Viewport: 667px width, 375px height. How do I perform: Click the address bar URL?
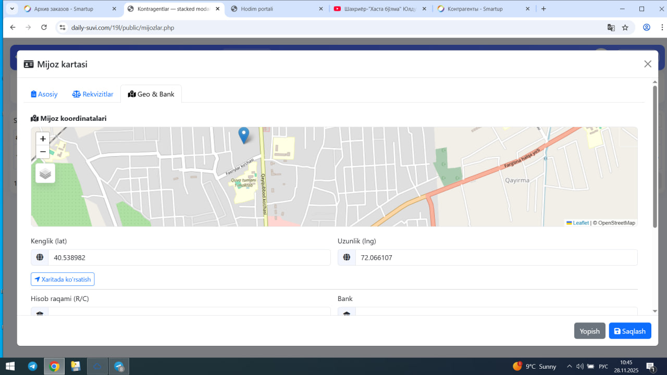[122, 28]
